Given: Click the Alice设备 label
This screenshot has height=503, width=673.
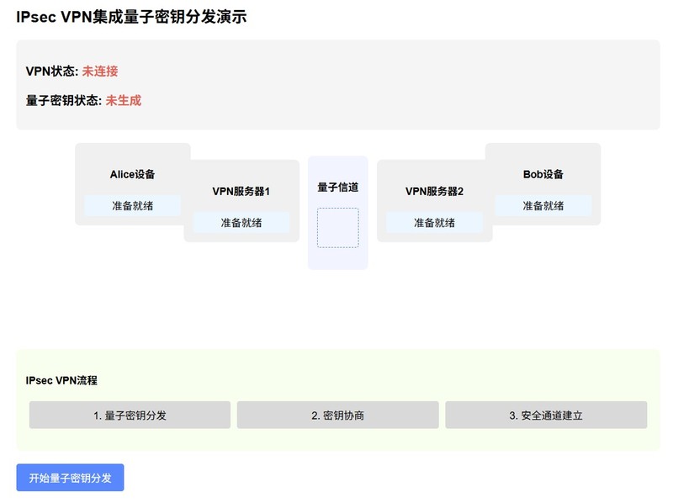Looking at the screenshot, I should 132,174.
